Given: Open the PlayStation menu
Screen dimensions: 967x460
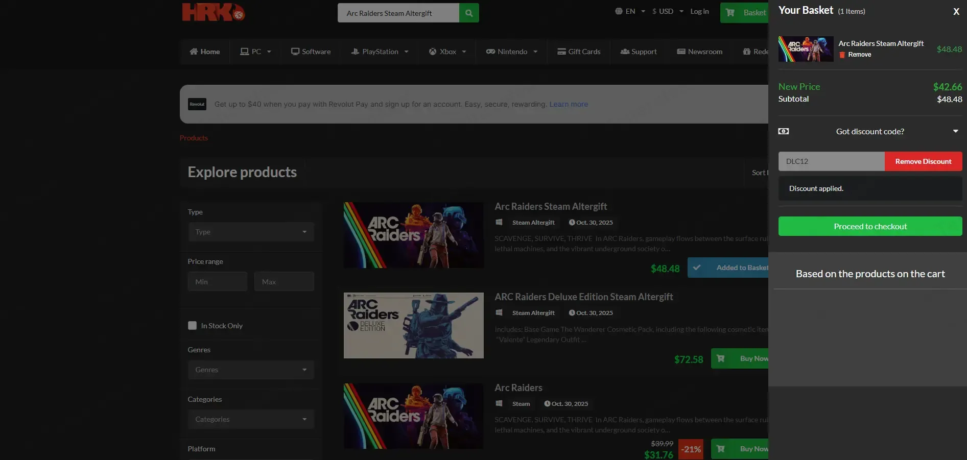Looking at the screenshot, I should coord(380,52).
